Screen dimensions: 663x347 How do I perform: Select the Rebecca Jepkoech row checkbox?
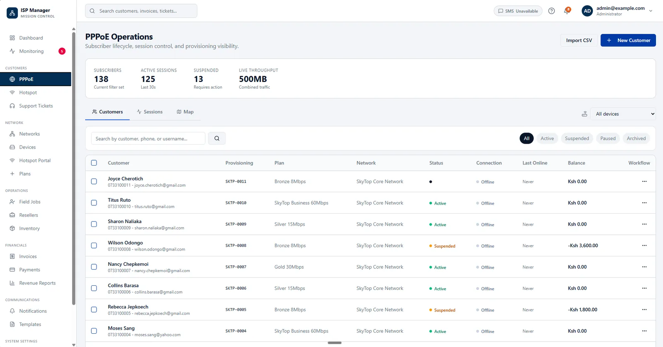tap(94, 310)
